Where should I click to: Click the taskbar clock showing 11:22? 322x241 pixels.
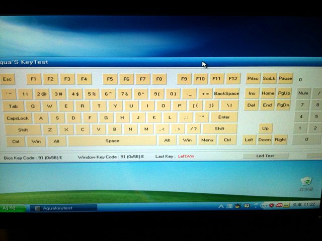click(x=304, y=204)
